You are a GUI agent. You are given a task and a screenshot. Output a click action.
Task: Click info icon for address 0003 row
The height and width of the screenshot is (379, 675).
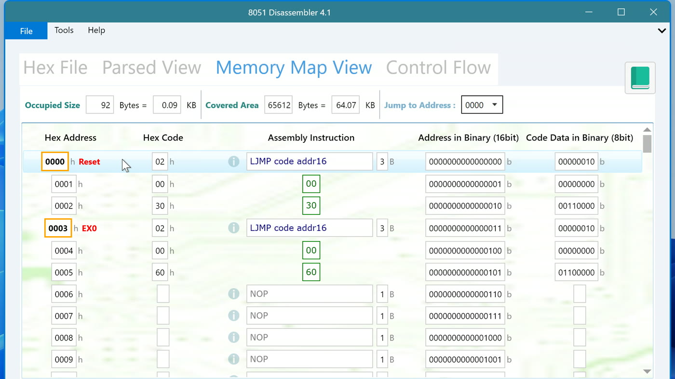coord(234,228)
